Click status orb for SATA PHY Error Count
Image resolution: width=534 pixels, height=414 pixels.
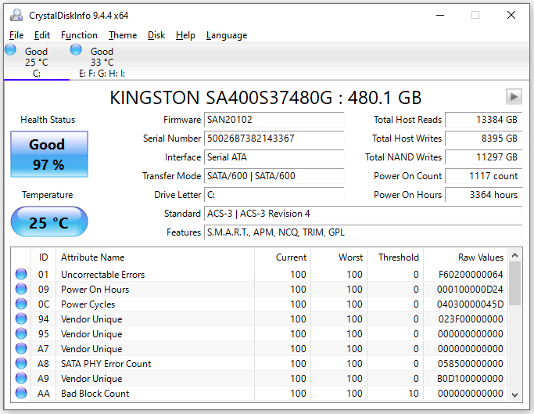[21, 364]
